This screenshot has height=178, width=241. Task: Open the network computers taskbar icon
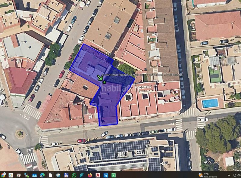point(27,175)
